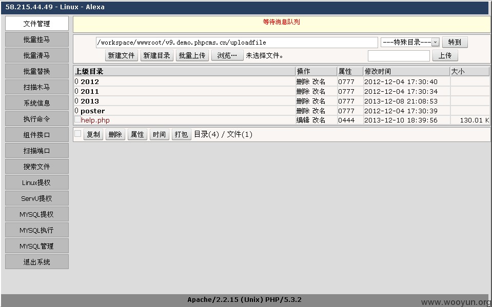492x307 pixels.
Task: Click the 130.01 K file size
Action: pyautogui.click(x=475, y=120)
